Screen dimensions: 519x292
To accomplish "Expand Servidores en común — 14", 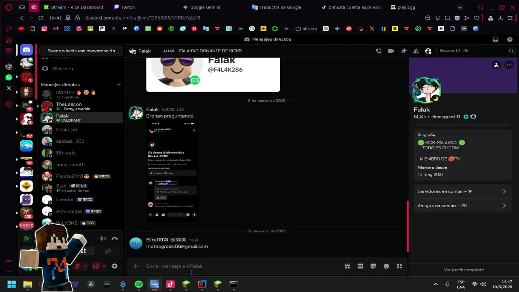I will [462, 191].
